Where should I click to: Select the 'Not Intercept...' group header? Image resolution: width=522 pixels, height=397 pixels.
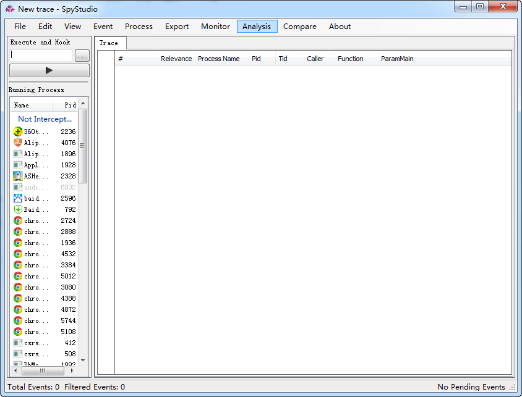pos(45,119)
